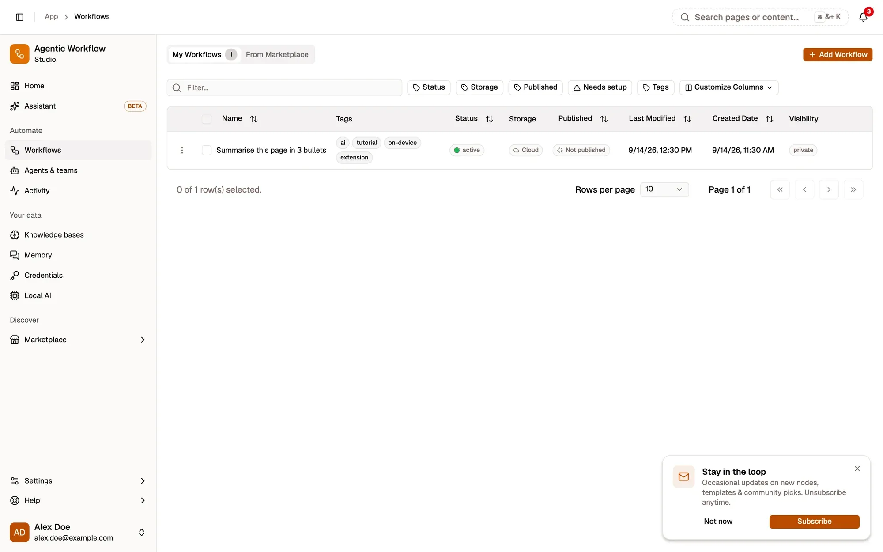This screenshot has height=552, width=883.
Task: Expand the Settings sidebar item
Action: pos(78,480)
